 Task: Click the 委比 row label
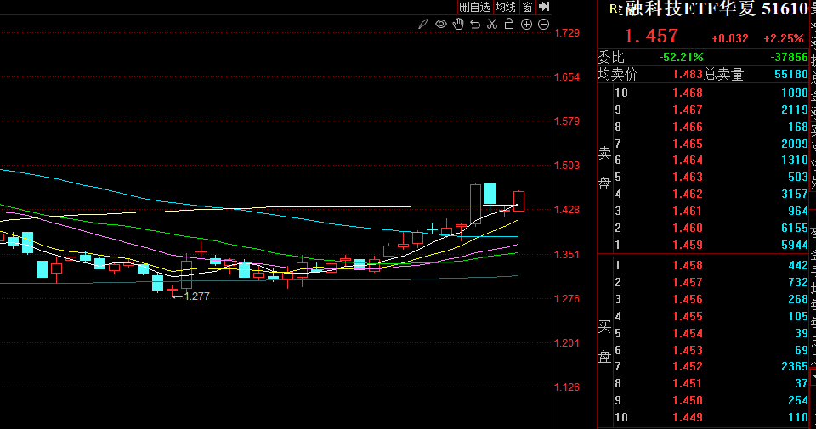(x=610, y=57)
